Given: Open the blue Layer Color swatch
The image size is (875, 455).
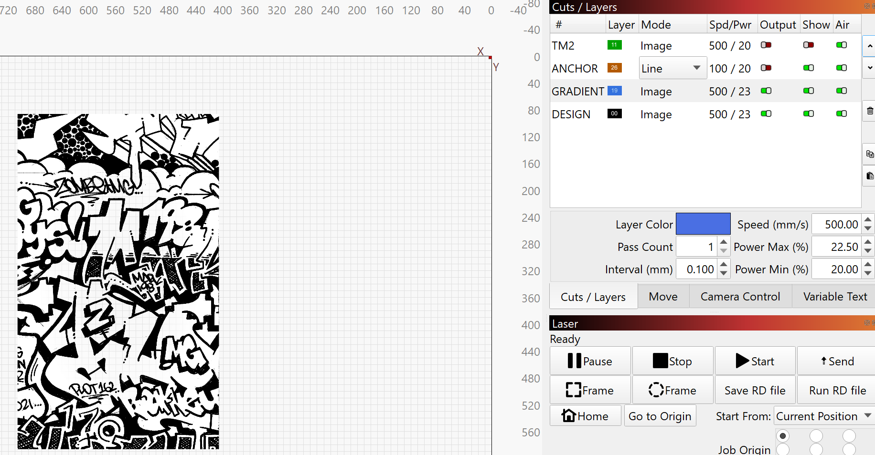Looking at the screenshot, I should pyautogui.click(x=703, y=224).
